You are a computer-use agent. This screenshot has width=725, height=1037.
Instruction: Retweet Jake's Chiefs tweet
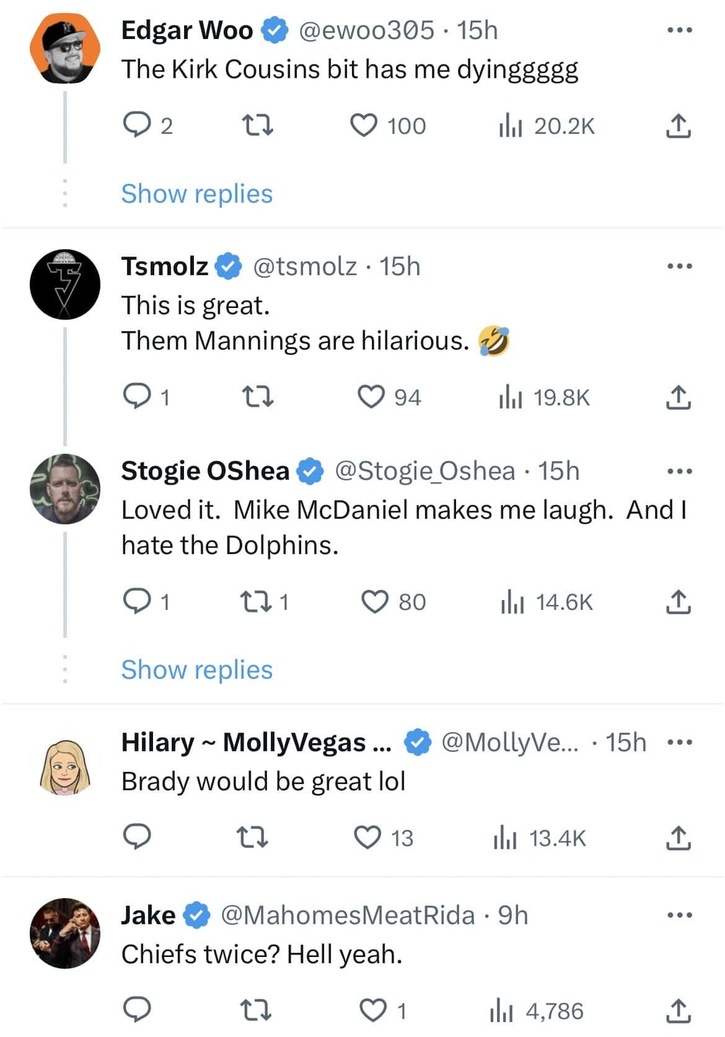pyautogui.click(x=255, y=1010)
